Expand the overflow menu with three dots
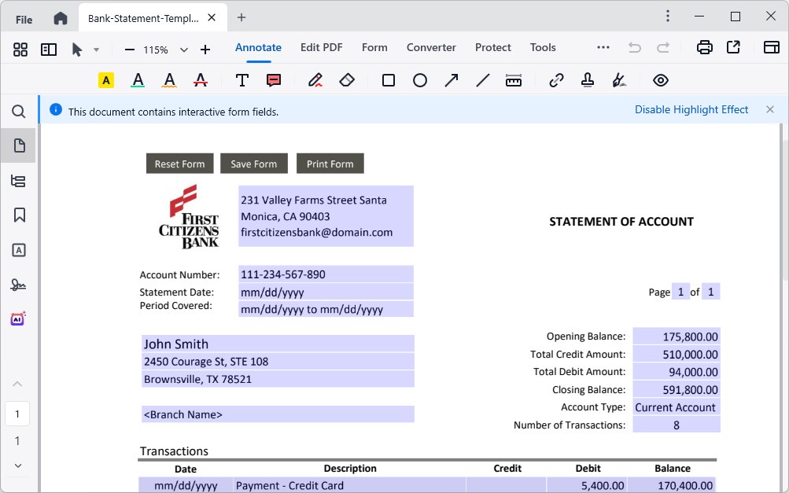Screen dimensions: 789x493 pyautogui.click(x=603, y=47)
